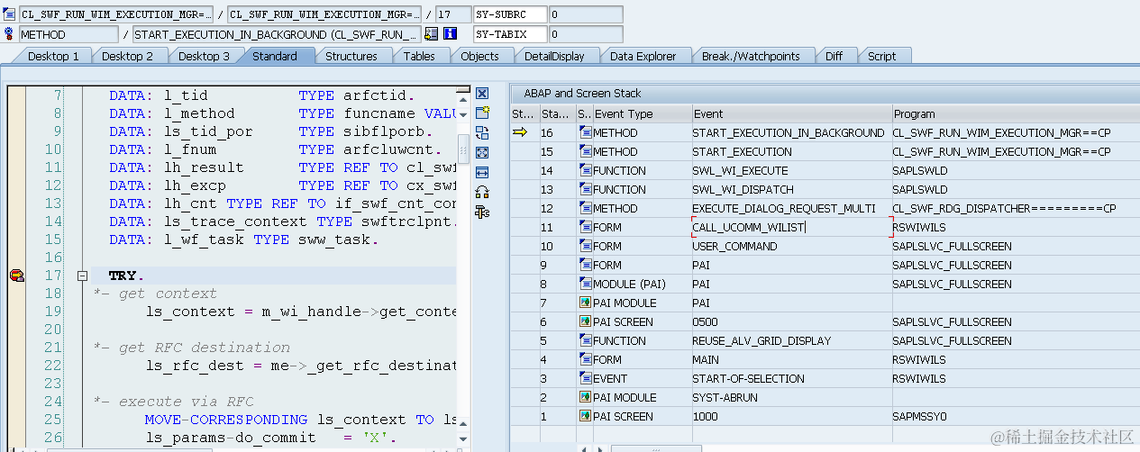Open the Structures tab
1140x452 pixels.
(x=351, y=56)
